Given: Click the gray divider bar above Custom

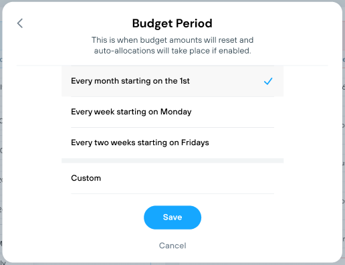Looking at the screenshot, I should tap(172, 161).
